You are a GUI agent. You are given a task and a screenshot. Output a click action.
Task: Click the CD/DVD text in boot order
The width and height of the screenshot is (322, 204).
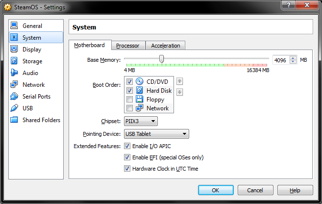pos(157,82)
